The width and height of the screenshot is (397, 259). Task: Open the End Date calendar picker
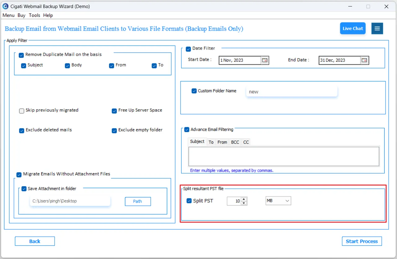coord(364,60)
